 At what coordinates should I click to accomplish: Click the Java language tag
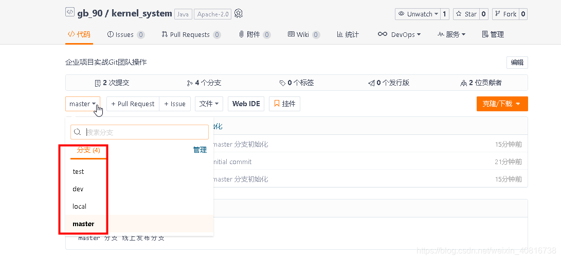pyautogui.click(x=183, y=14)
